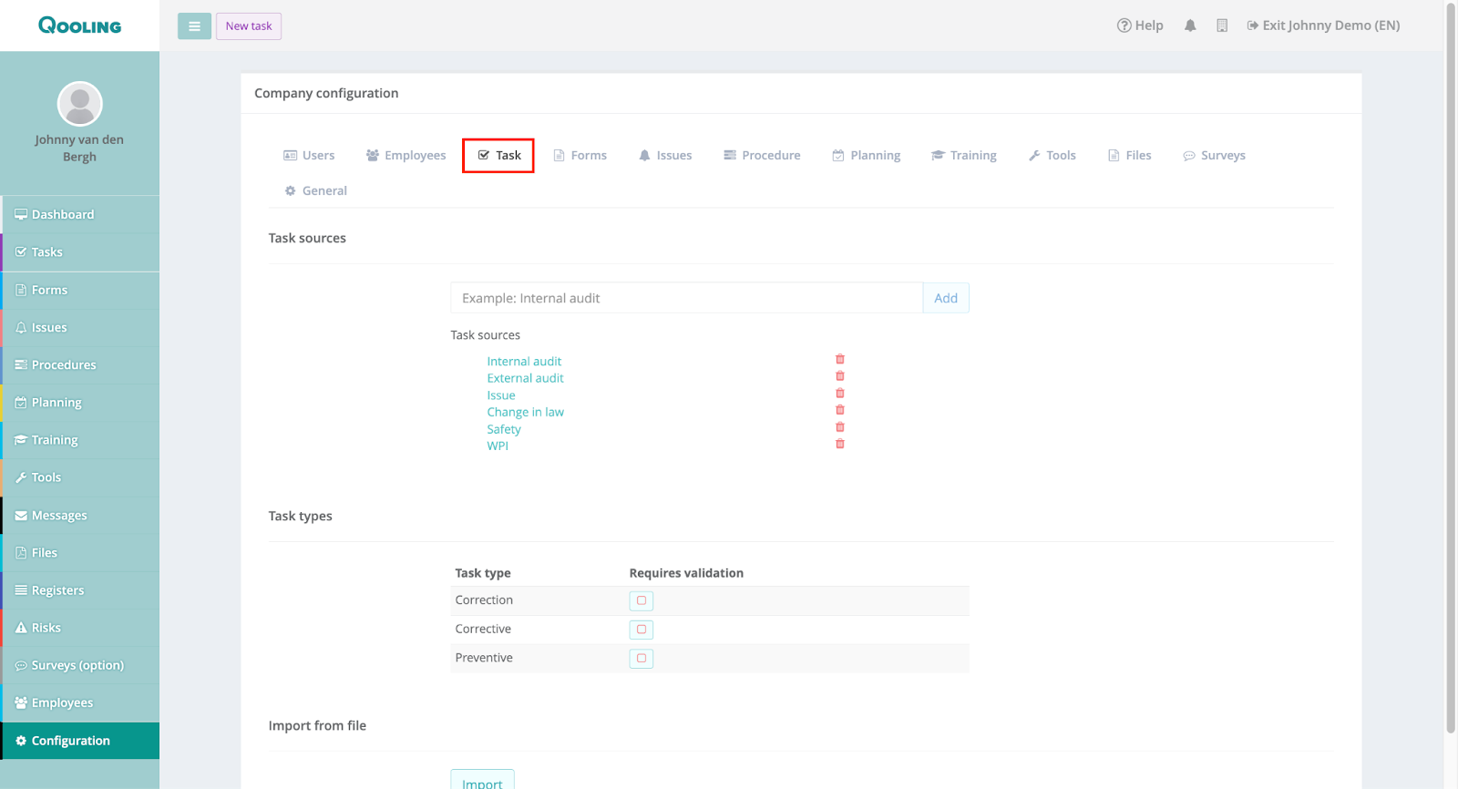Enable validation for Preventive task type
Image resolution: width=1458 pixels, height=789 pixels.
pyautogui.click(x=642, y=658)
